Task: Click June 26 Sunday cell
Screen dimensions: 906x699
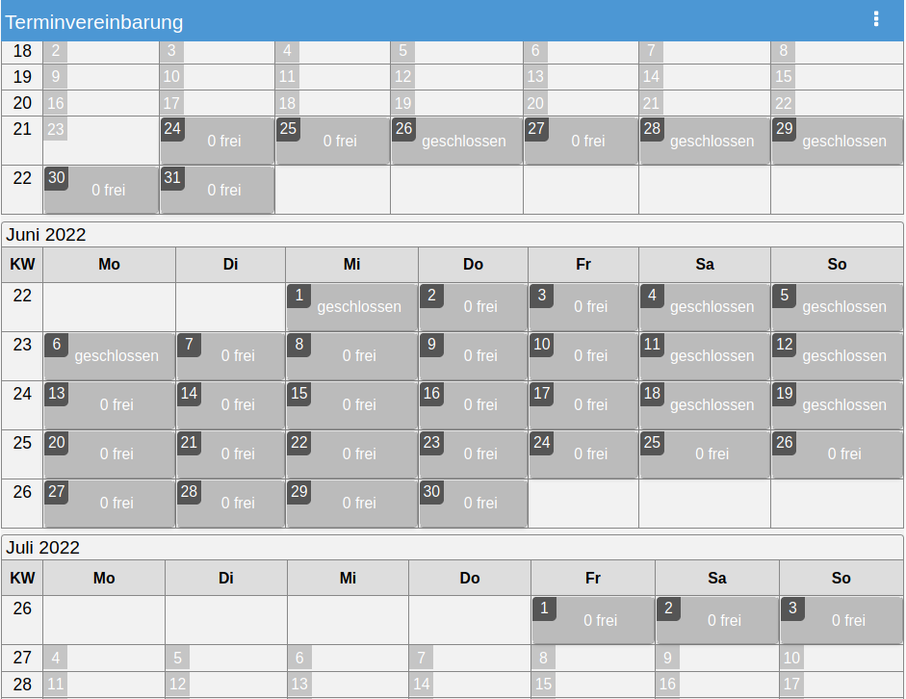Action: coord(837,454)
